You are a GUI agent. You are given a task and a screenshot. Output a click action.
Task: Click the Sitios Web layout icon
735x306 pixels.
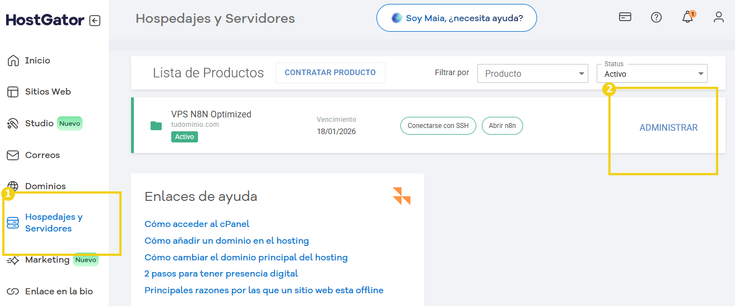point(13,92)
